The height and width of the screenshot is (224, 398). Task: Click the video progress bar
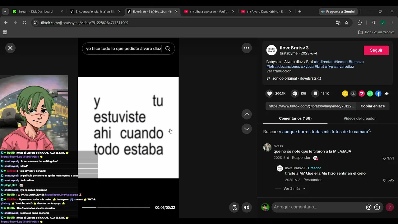116,207
